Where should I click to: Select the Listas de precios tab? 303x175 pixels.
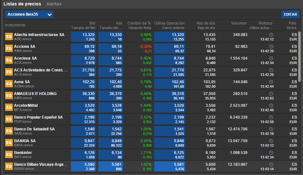(x=22, y=4)
